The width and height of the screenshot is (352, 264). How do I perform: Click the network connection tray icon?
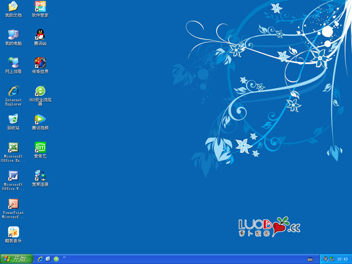point(332,259)
